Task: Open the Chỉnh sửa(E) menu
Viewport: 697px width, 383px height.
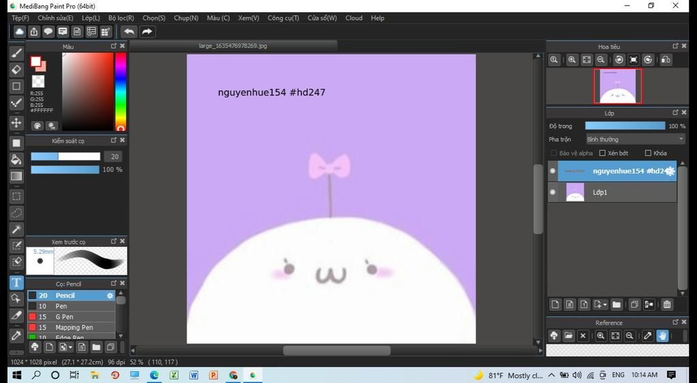Action: [x=56, y=18]
